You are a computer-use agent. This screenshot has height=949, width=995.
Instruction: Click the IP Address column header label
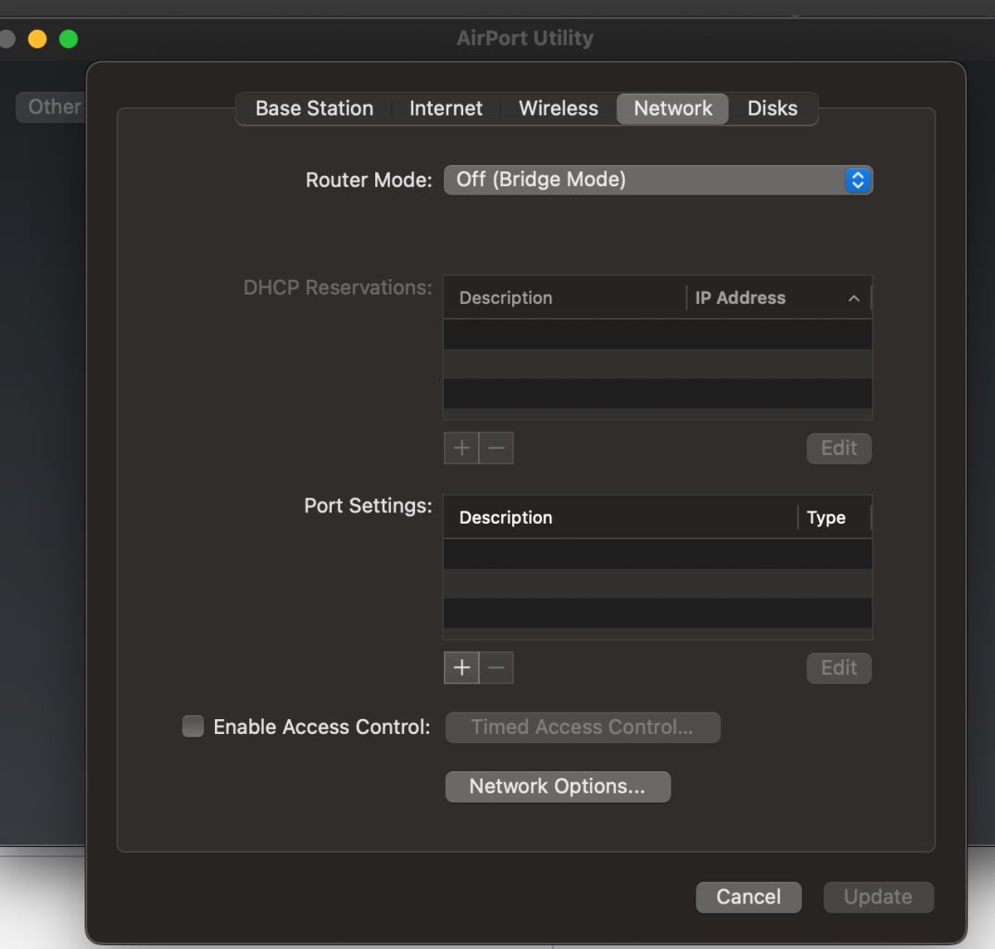tap(740, 297)
